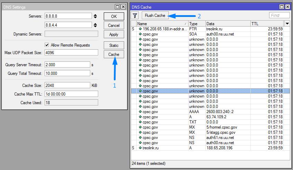Focus the Find search field

pyautogui.click(x=279, y=16)
